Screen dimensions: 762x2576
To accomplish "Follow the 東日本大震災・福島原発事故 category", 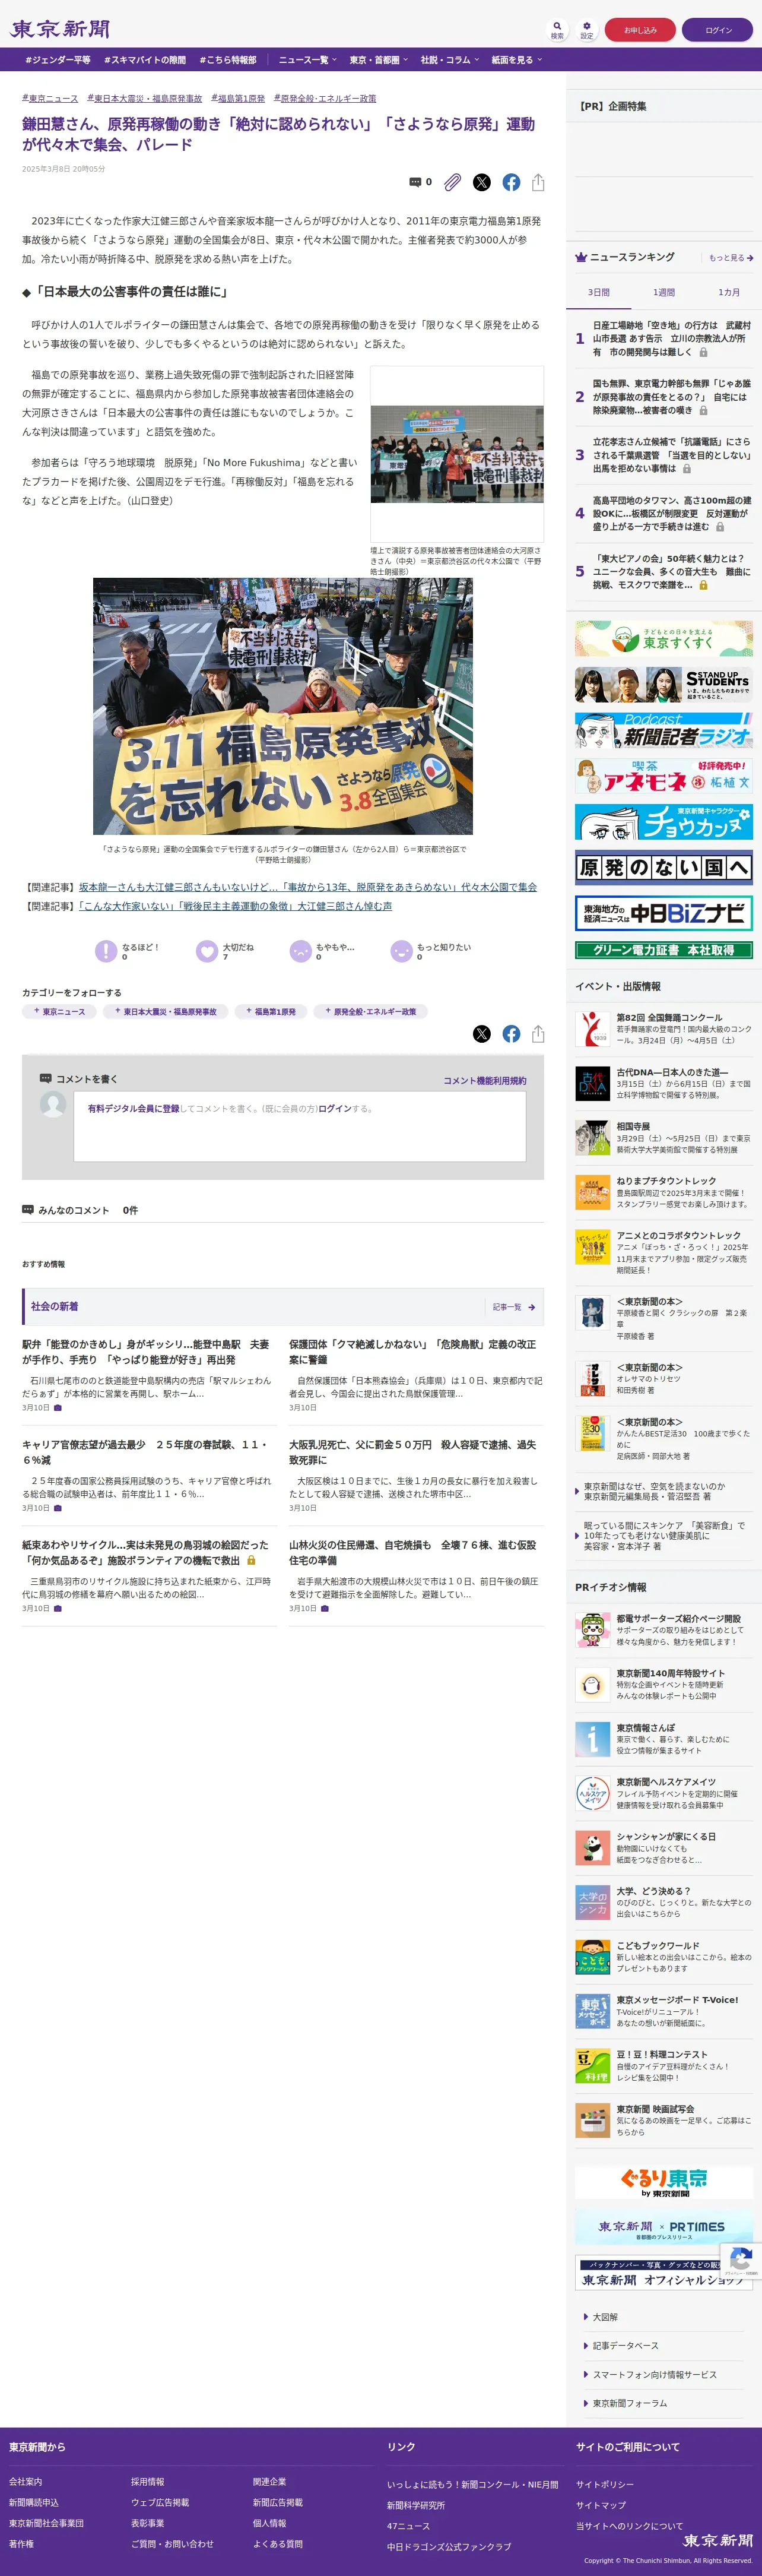I will click(x=165, y=1012).
